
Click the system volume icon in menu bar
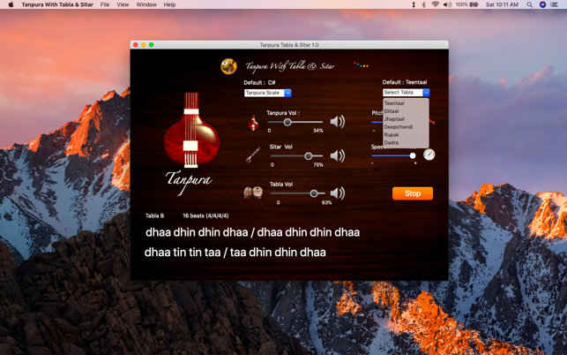pos(447,4)
